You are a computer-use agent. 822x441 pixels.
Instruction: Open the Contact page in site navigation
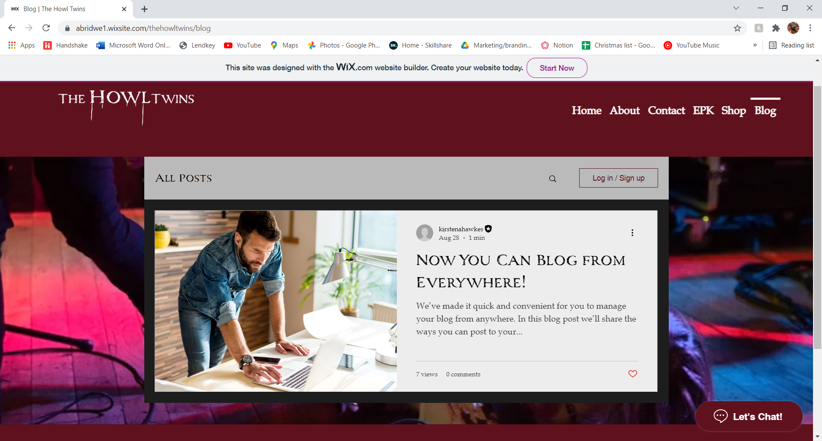click(666, 110)
